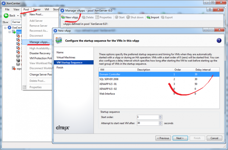Click the green Back arrow icon
This screenshot has height=150, width=228.
6,15
